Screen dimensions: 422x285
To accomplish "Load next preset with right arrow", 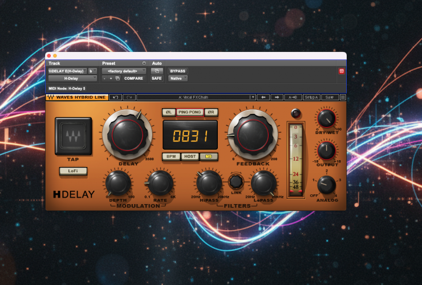I will [277, 97].
